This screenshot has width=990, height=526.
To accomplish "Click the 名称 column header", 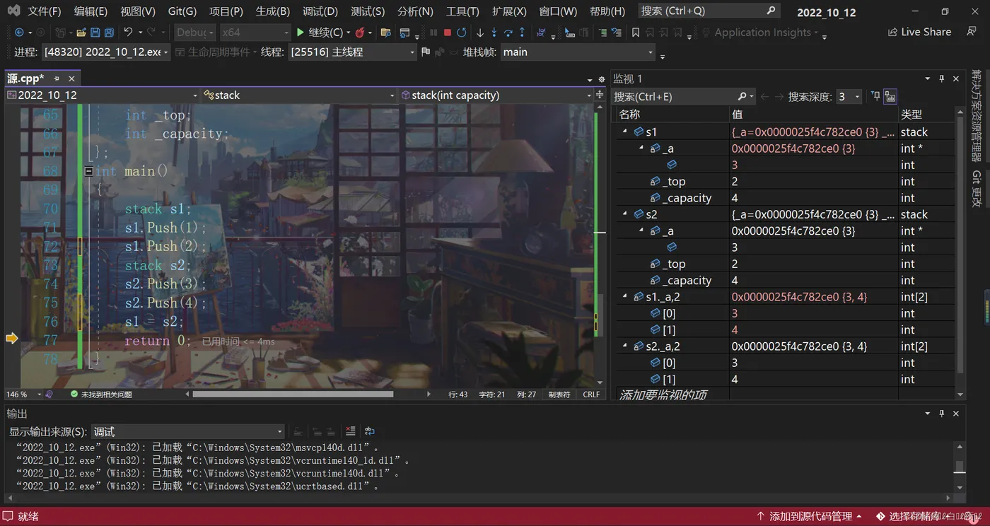I will 629,115.
